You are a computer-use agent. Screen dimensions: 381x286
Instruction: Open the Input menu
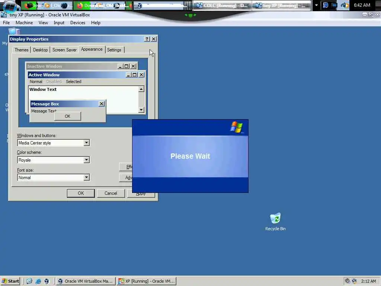[x=59, y=23]
